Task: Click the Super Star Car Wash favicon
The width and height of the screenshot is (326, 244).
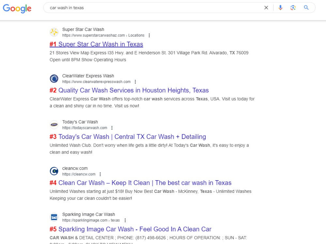Action: pyautogui.click(x=54, y=32)
